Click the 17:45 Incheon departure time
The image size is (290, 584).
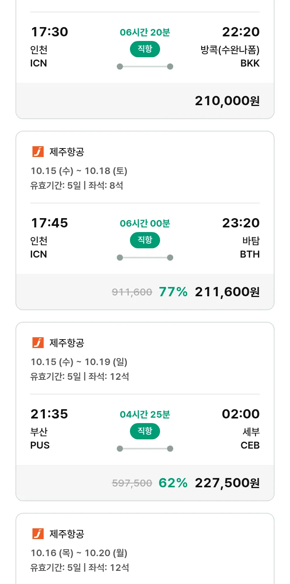49,223
